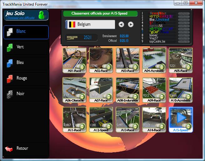Select the Rouge red flag difficulty
205x161 pixels.
(x=26, y=78)
